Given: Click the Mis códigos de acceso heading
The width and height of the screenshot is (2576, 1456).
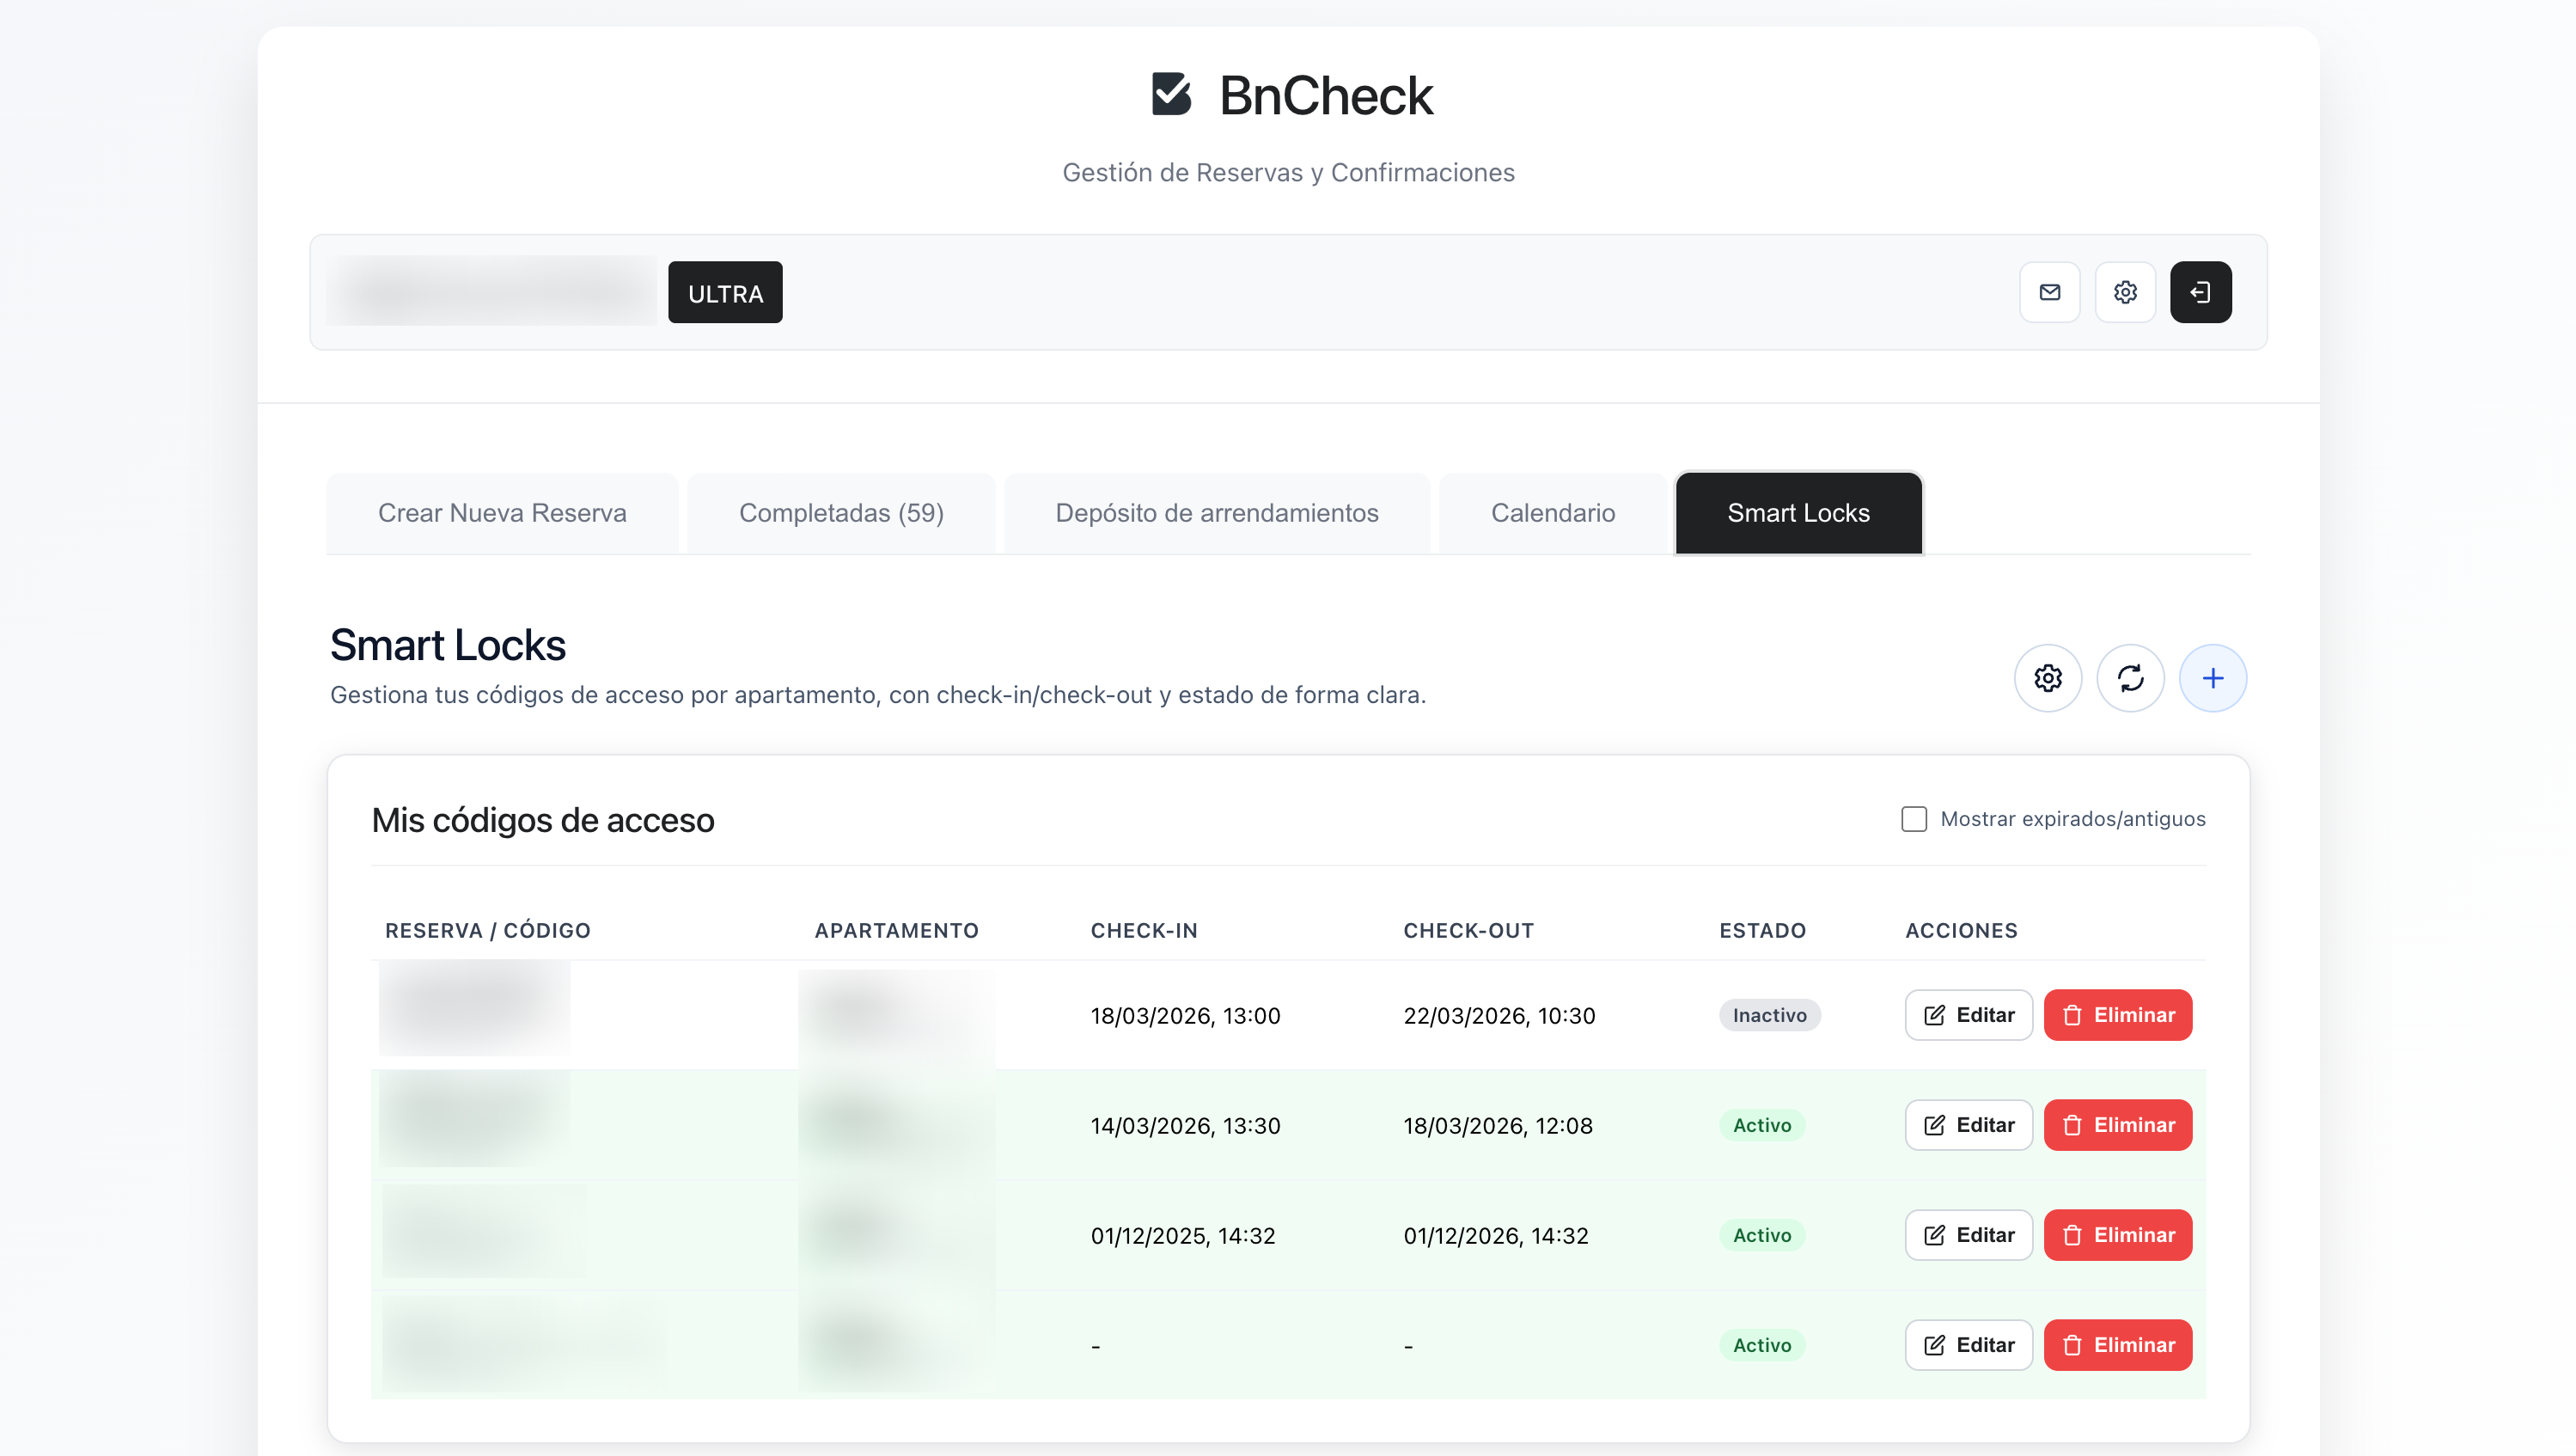Looking at the screenshot, I should tap(543, 820).
